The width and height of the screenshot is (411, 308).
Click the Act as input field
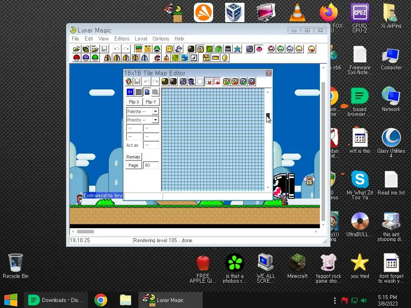(151, 145)
